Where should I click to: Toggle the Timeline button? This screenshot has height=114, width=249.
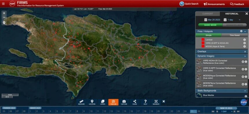tap(113, 102)
